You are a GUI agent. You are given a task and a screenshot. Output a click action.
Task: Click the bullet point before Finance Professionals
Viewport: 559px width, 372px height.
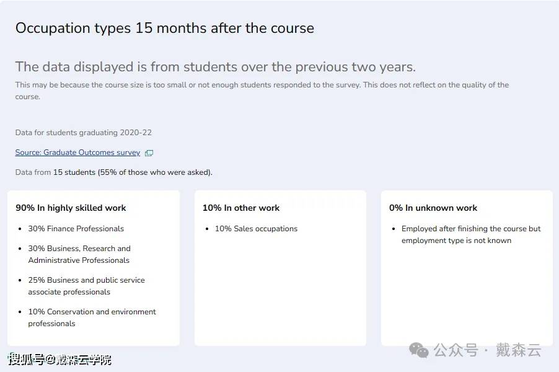(20, 229)
